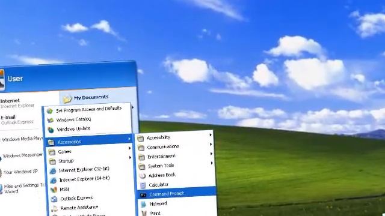Click the My Documents folder icon
Image resolution: width=385 pixels, height=216 pixels.
(67, 98)
